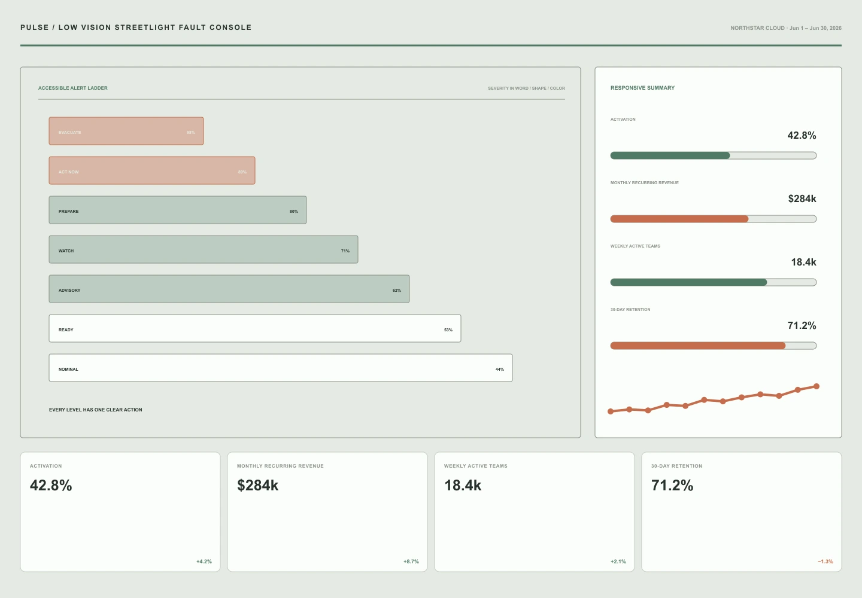Click the Responsive Summary heading
The height and width of the screenshot is (598, 862).
point(642,88)
